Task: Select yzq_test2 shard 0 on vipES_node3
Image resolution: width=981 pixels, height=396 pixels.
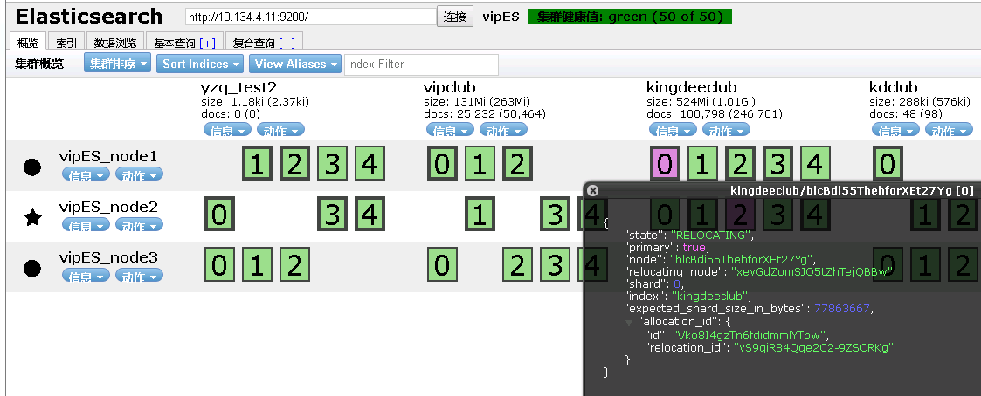Action: coord(219,265)
